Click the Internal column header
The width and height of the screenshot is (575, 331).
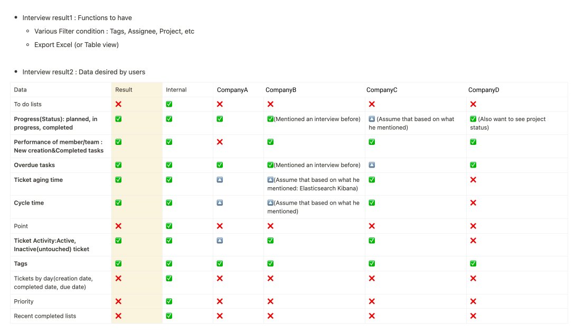176,90
